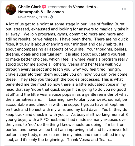This screenshot has width=135, height=146.
Task: Open Vesna Hrsto - Naturopath & Life coach page
Action: click(58, 10)
